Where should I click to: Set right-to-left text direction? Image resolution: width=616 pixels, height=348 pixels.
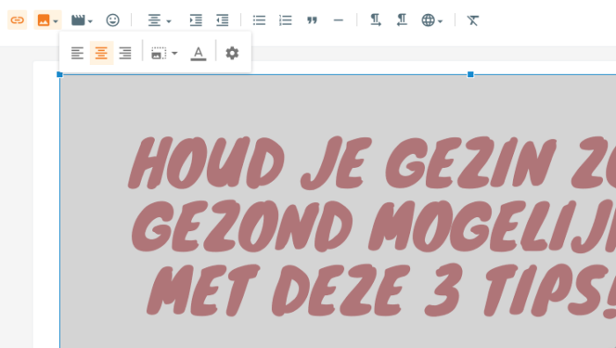(x=401, y=20)
